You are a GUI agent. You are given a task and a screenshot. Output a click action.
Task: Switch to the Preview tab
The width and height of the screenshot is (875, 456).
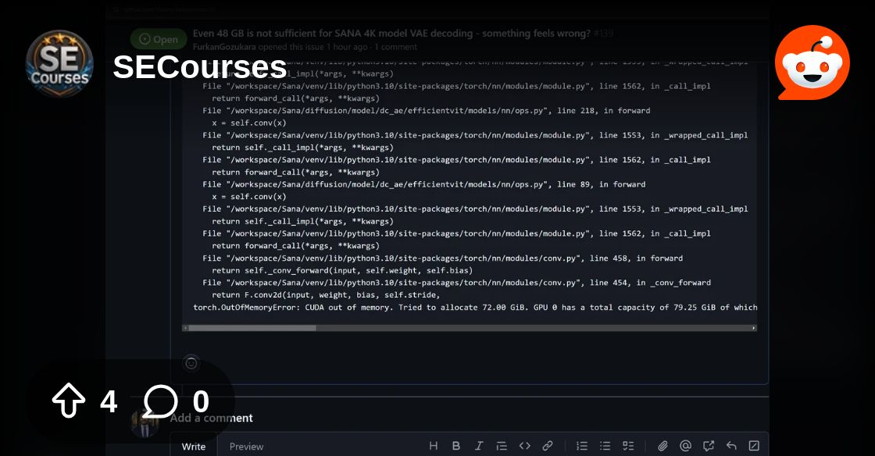tap(246, 447)
